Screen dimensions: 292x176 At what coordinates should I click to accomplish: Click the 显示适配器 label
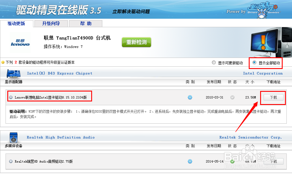pos(14,82)
